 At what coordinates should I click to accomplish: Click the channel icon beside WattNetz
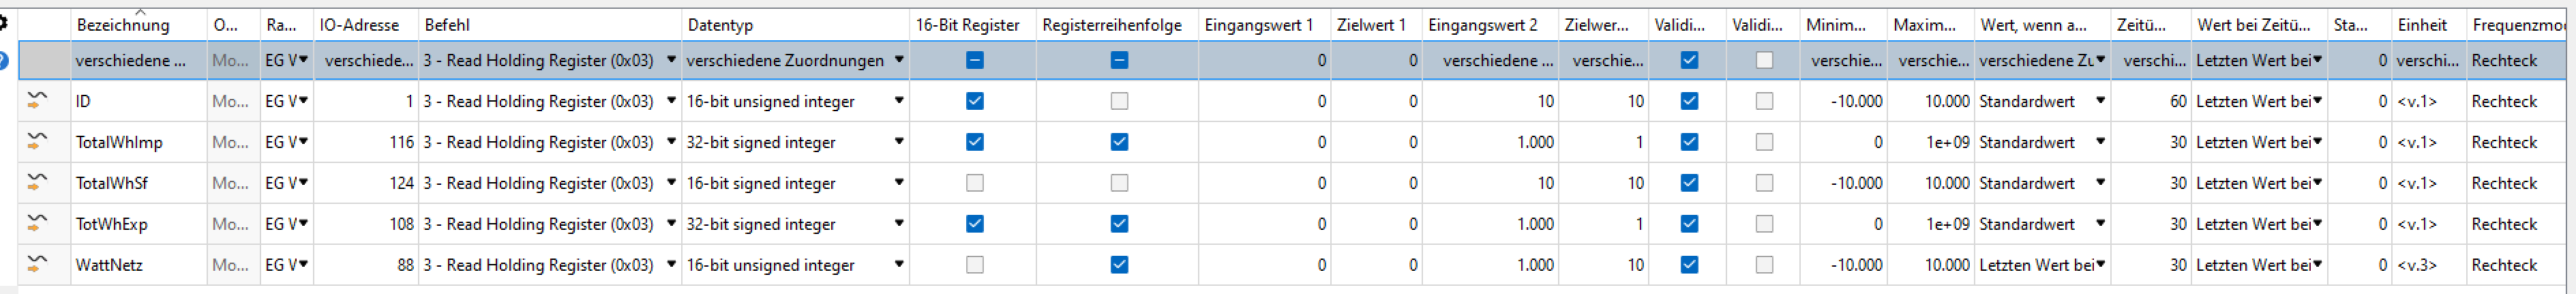click(x=37, y=265)
